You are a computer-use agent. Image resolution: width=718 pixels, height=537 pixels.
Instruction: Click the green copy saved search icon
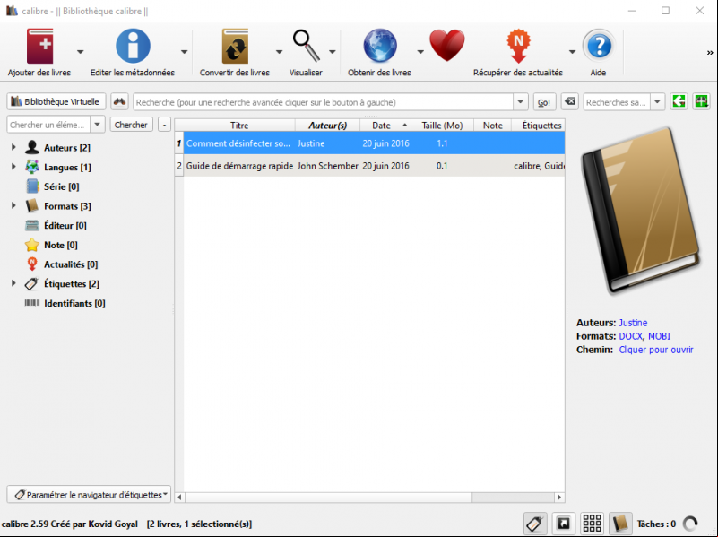tap(679, 101)
